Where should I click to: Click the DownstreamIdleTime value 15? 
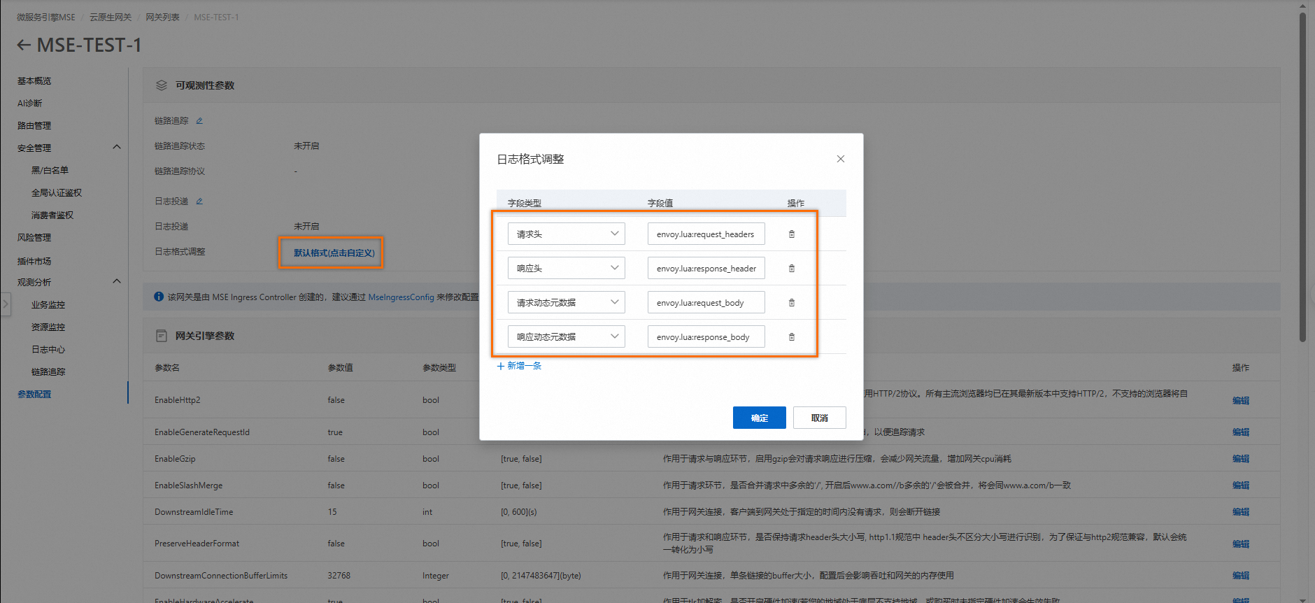pyautogui.click(x=332, y=512)
